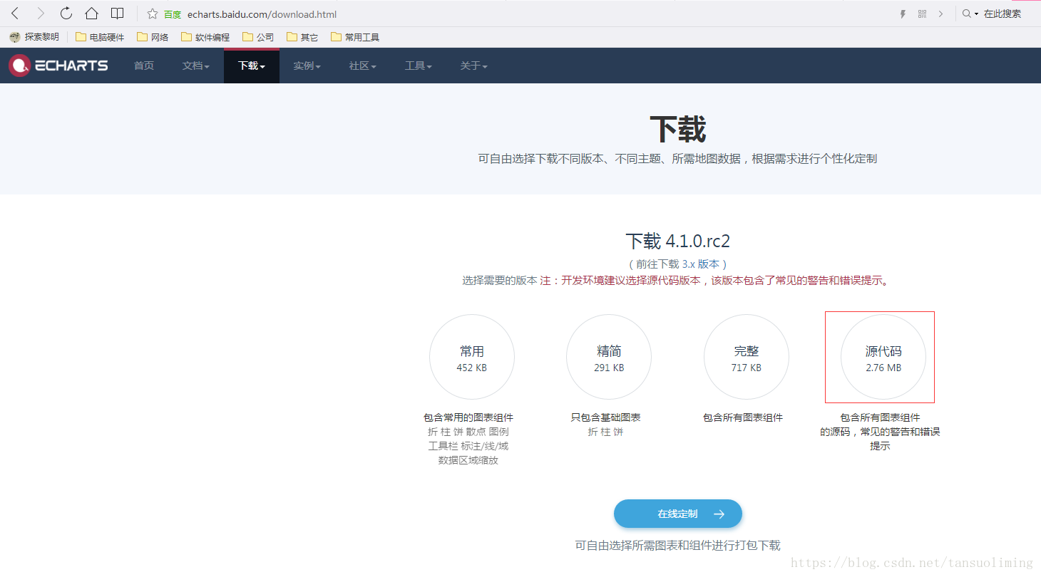Open the 常用工具 bookmark folder
This screenshot has width=1041, height=577.
click(x=355, y=37)
